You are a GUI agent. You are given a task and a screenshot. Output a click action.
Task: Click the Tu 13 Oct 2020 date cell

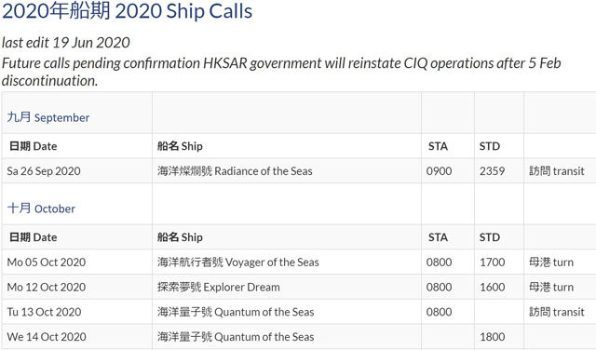click(44, 312)
